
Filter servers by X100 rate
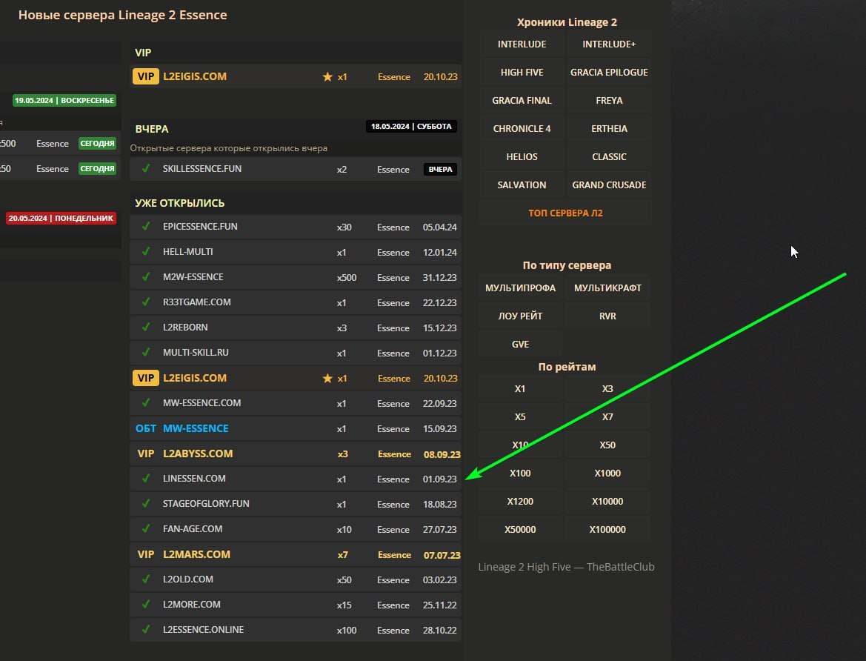point(520,474)
